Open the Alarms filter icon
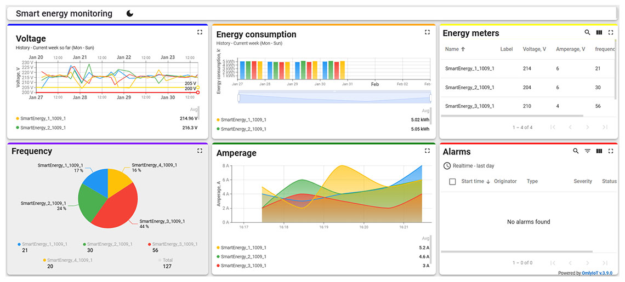 point(587,151)
